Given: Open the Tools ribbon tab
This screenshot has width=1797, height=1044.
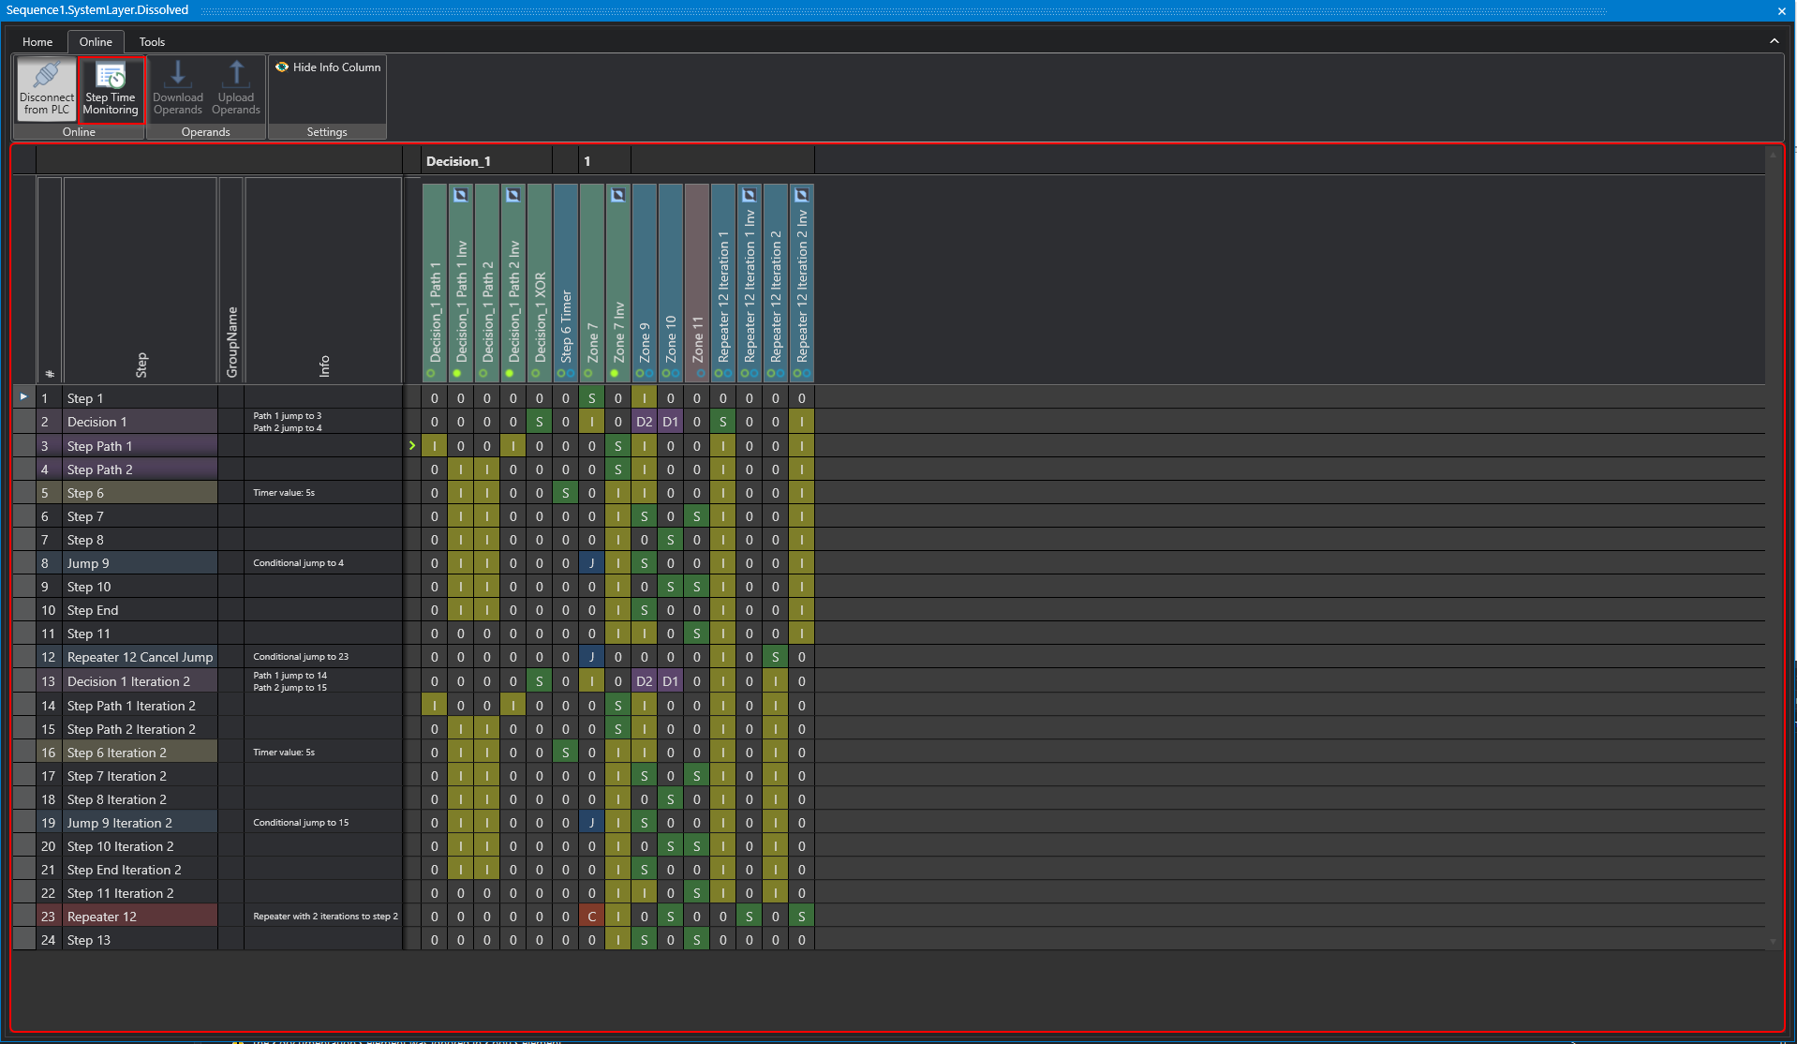Looking at the screenshot, I should pos(152,42).
